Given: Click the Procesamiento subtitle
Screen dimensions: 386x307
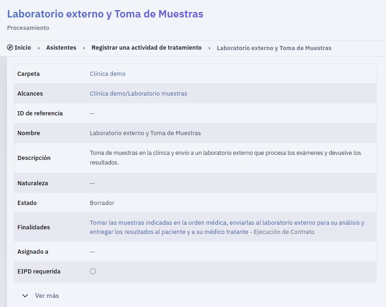Looking at the screenshot, I should pyautogui.click(x=28, y=28).
